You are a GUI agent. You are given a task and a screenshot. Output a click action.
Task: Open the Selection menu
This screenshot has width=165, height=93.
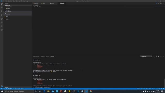10,1
